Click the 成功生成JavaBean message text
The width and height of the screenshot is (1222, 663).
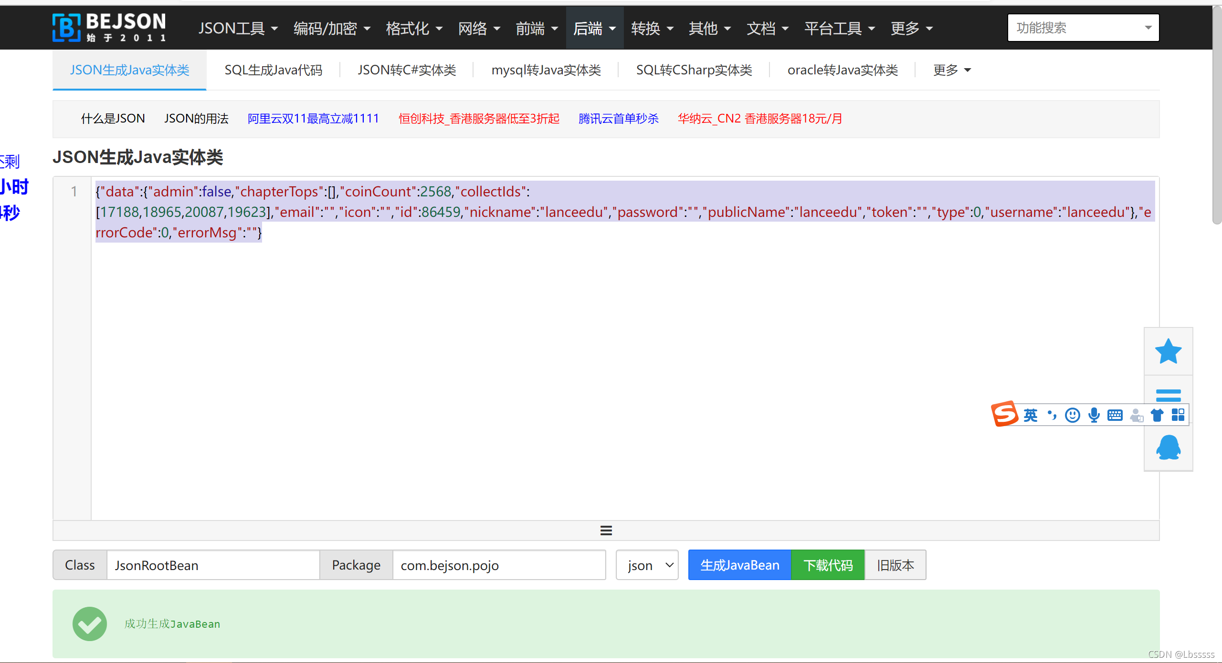pos(172,624)
